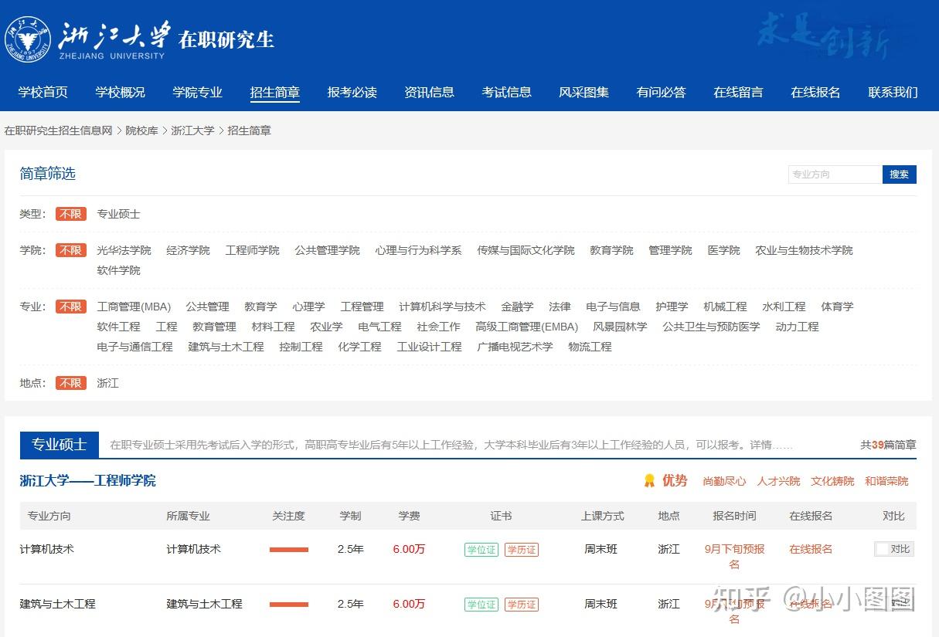Filter major by 物流工程
The height and width of the screenshot is (637, 939).
590,347
